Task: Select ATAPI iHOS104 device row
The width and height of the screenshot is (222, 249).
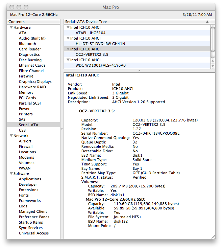Action: tap(137, 33)
